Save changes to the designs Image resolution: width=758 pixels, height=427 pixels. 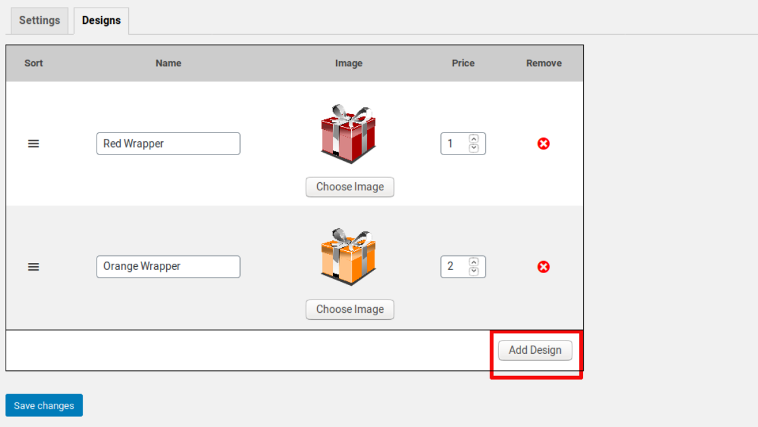pyautogui.click(x=44, y=406)
